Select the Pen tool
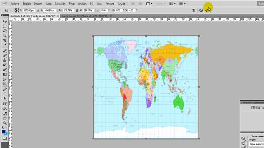The height and width of the screenshot is (148, 264). point(5,89)
